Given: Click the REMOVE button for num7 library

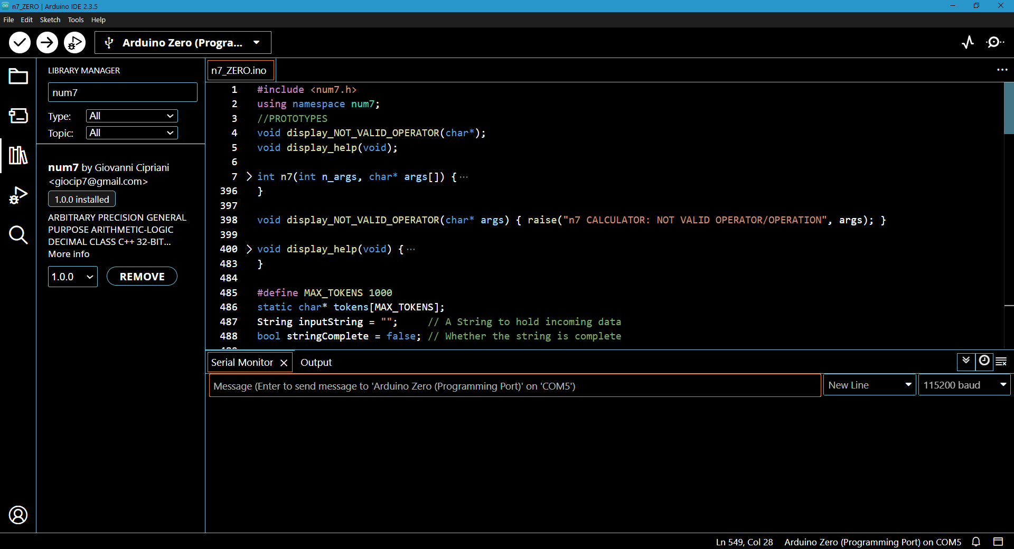Looking at the screenshot, I should pyautogui.click(x=142, y=277).
